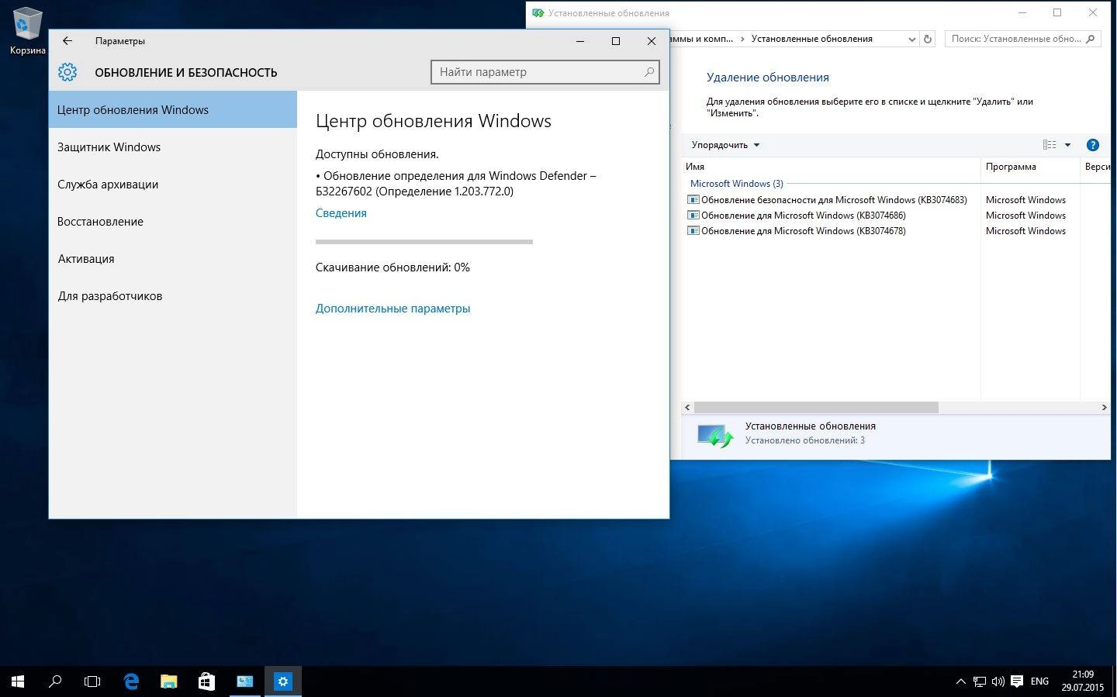1117x697 pixels.
Task: Select update KB3074686 row
Action: tap(797, 216)
